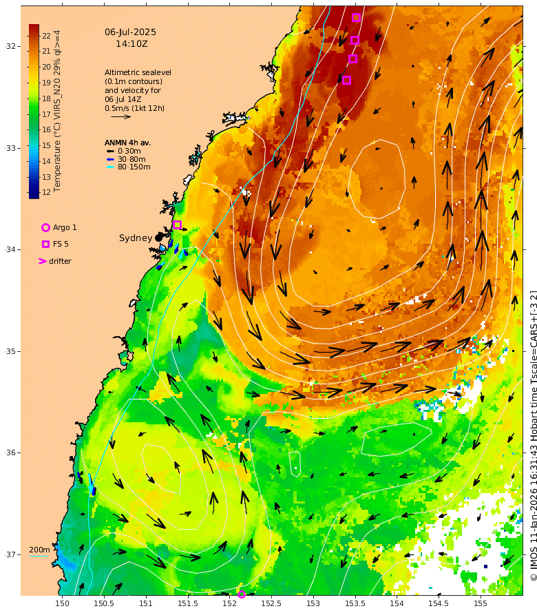The width and height of the screenshot is (537, 613).
Task: Click the 0-30m legend label
Action: pos(129,151)
